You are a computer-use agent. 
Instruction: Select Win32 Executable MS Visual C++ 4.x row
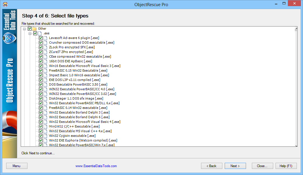[x=80, y=131]
